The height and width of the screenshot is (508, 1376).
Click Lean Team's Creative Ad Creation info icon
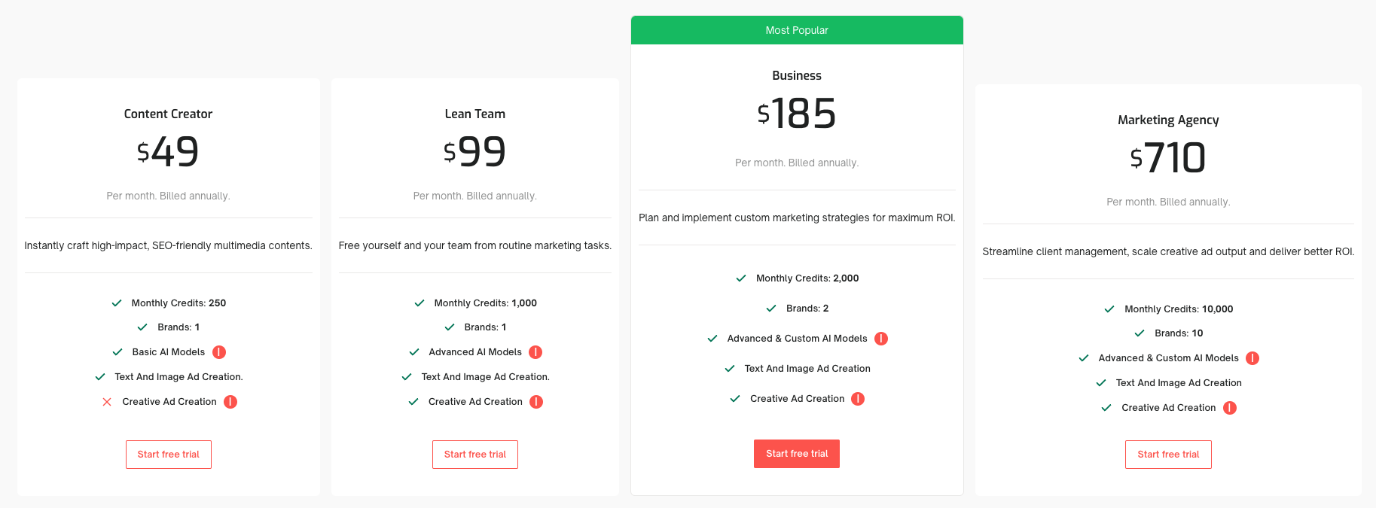[536, 401]
